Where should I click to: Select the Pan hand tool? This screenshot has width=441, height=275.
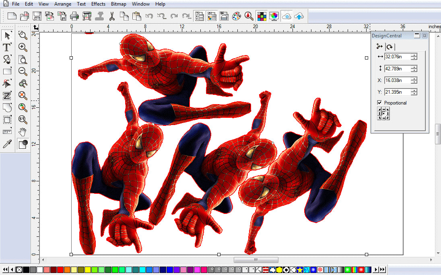tap(23, 132)
